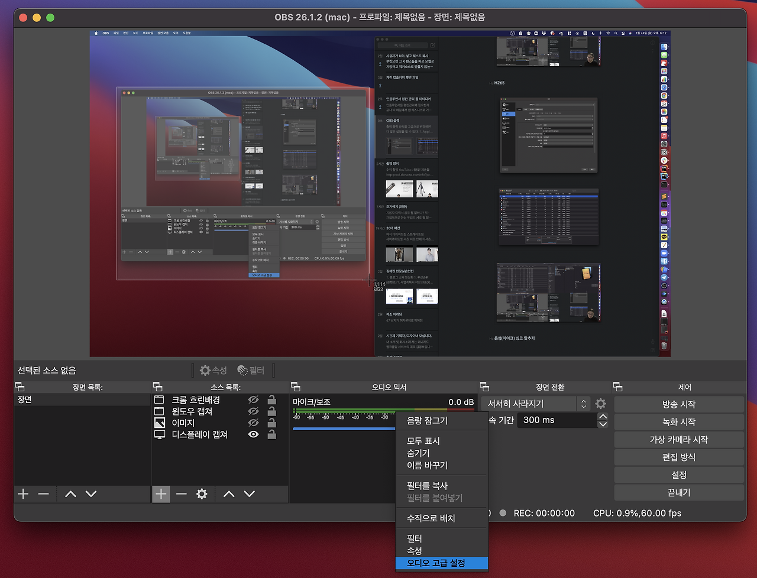Click the 속성 gear button above the docks
Viewport: 757px width, 578px height.
click(x=213, y=370)
